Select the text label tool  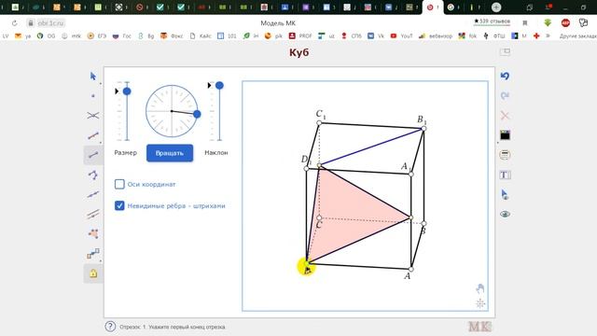[x=505, y=175]
